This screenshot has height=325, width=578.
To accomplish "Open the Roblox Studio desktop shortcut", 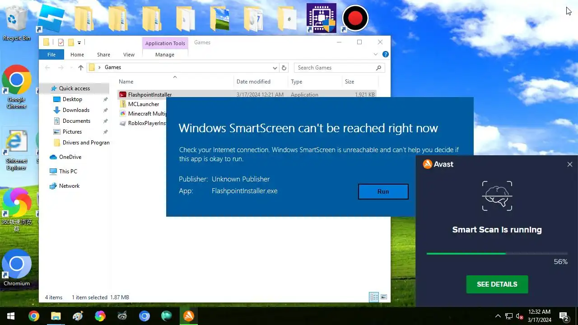I will click(51, 19).
